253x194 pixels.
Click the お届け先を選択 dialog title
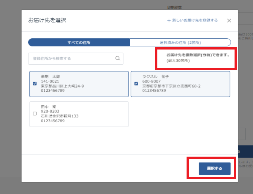pyautogui.click(x=47, y=20)
